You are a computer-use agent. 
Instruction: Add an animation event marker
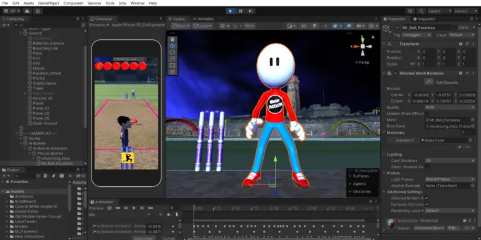(x=177, y=214)
